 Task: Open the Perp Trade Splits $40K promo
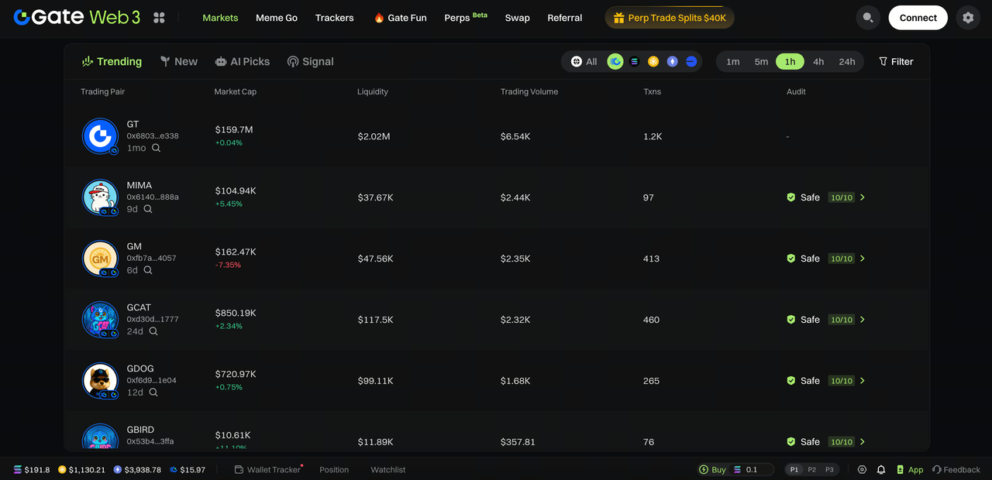(669, 18)
